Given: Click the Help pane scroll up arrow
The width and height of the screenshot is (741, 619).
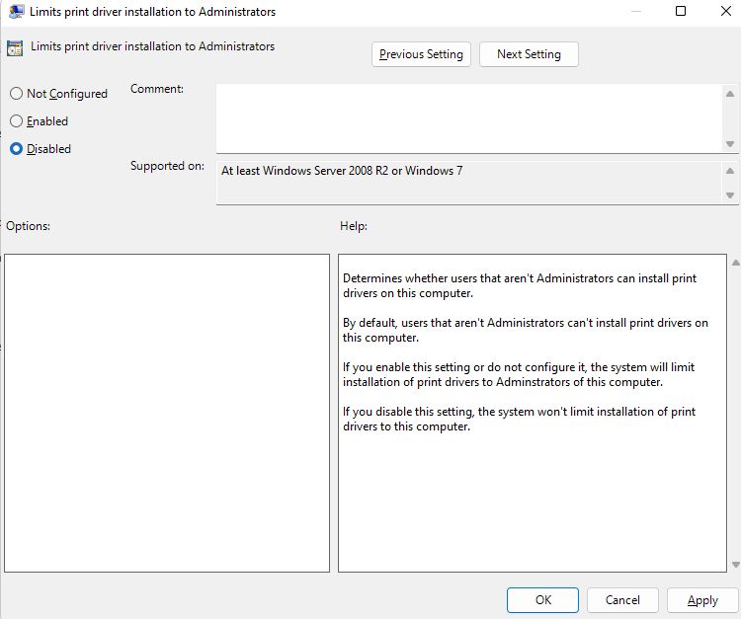Looking at the screenshot, I should [x=735, y=263].
